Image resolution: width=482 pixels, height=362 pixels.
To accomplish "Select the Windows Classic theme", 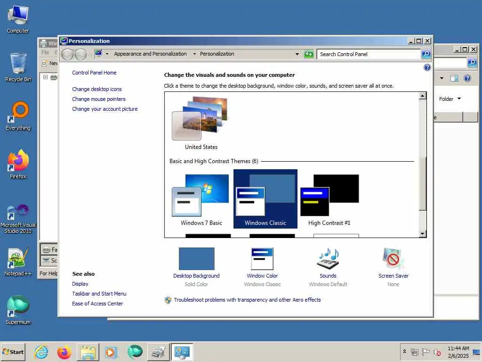I will pyautogui.click(x=265, y=199).
